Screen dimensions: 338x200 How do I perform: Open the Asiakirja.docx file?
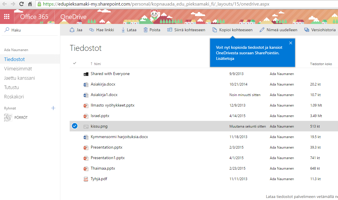pos(103,84)
